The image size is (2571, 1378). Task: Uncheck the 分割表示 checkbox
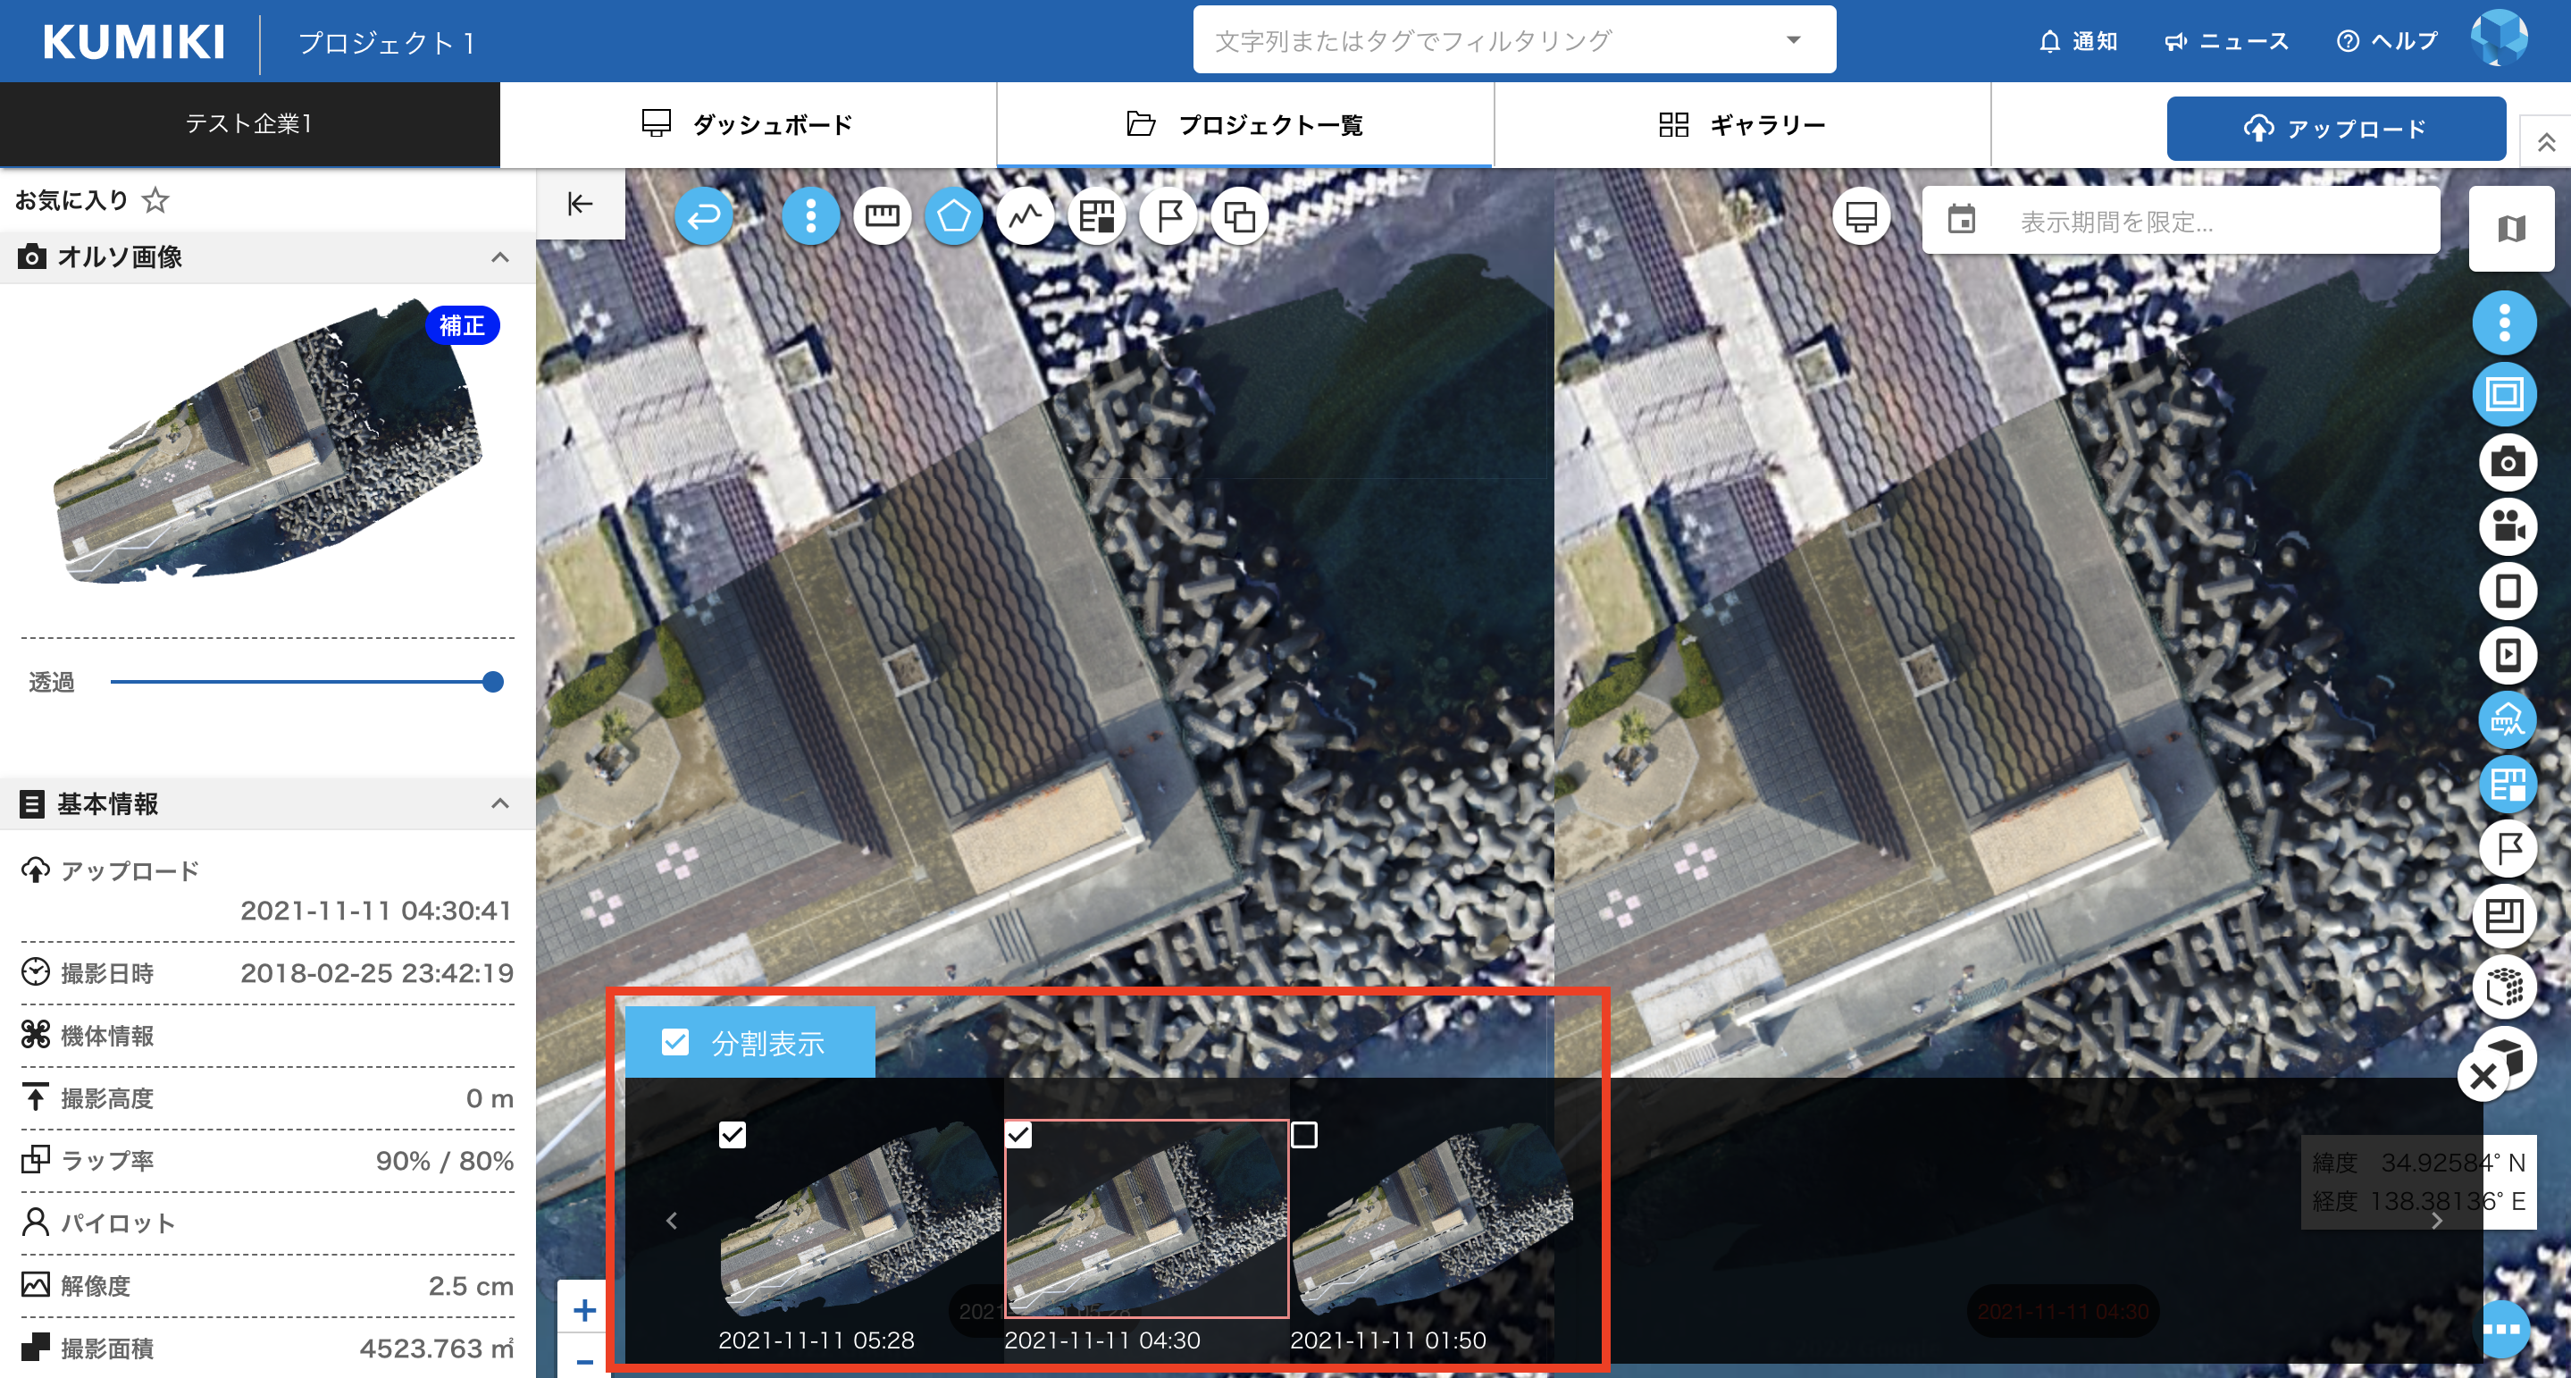coord(675,1043)
